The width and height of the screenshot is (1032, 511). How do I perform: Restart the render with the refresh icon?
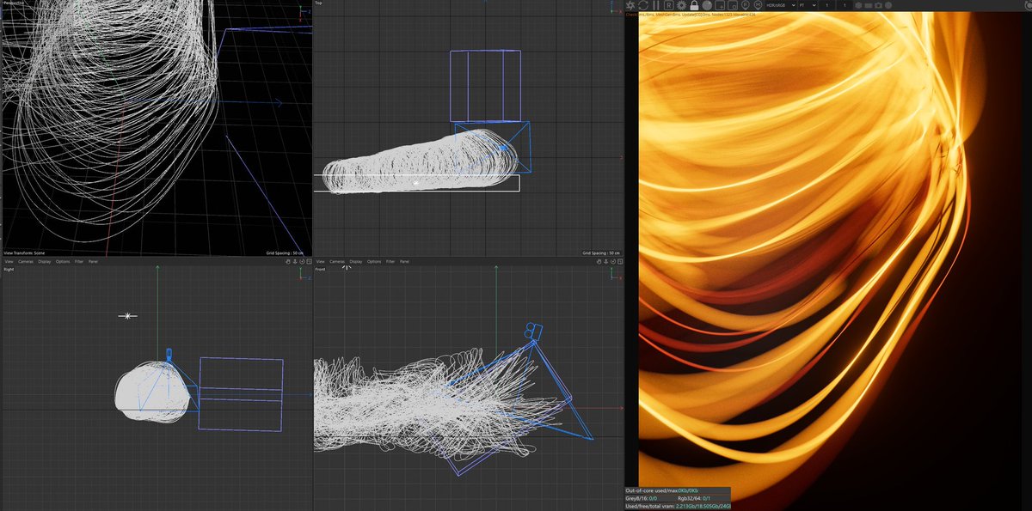click(643, 5)
